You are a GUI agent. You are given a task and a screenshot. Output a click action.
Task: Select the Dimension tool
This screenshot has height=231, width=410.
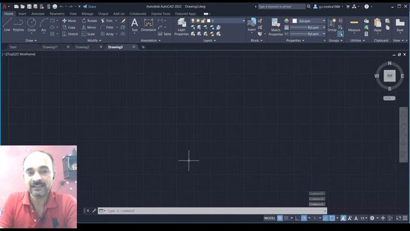click(148, 25)
